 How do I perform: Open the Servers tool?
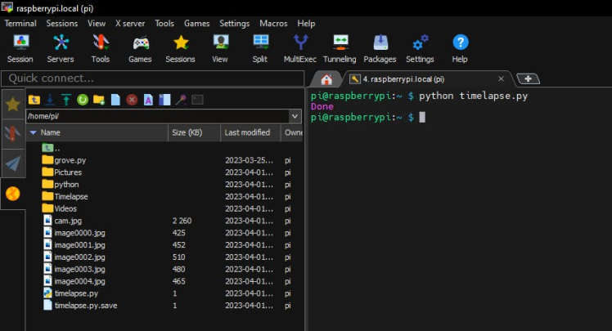(x=61, y=47)
